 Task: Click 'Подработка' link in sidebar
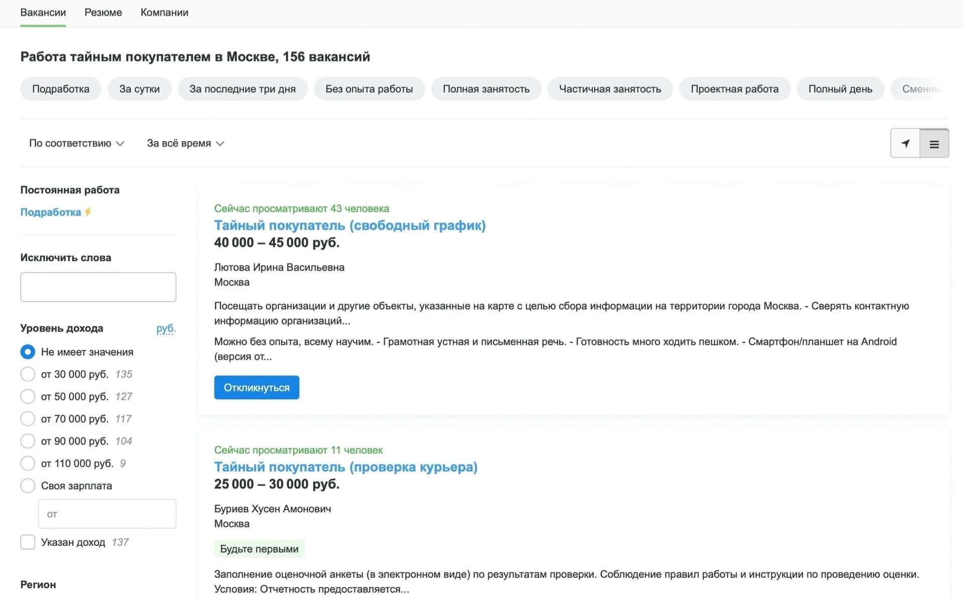(x=50, y=212)
